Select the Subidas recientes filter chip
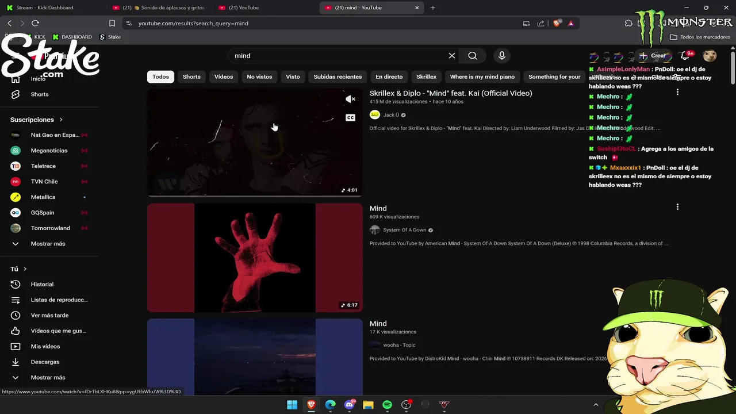736x414 pixels. [338, 76]
